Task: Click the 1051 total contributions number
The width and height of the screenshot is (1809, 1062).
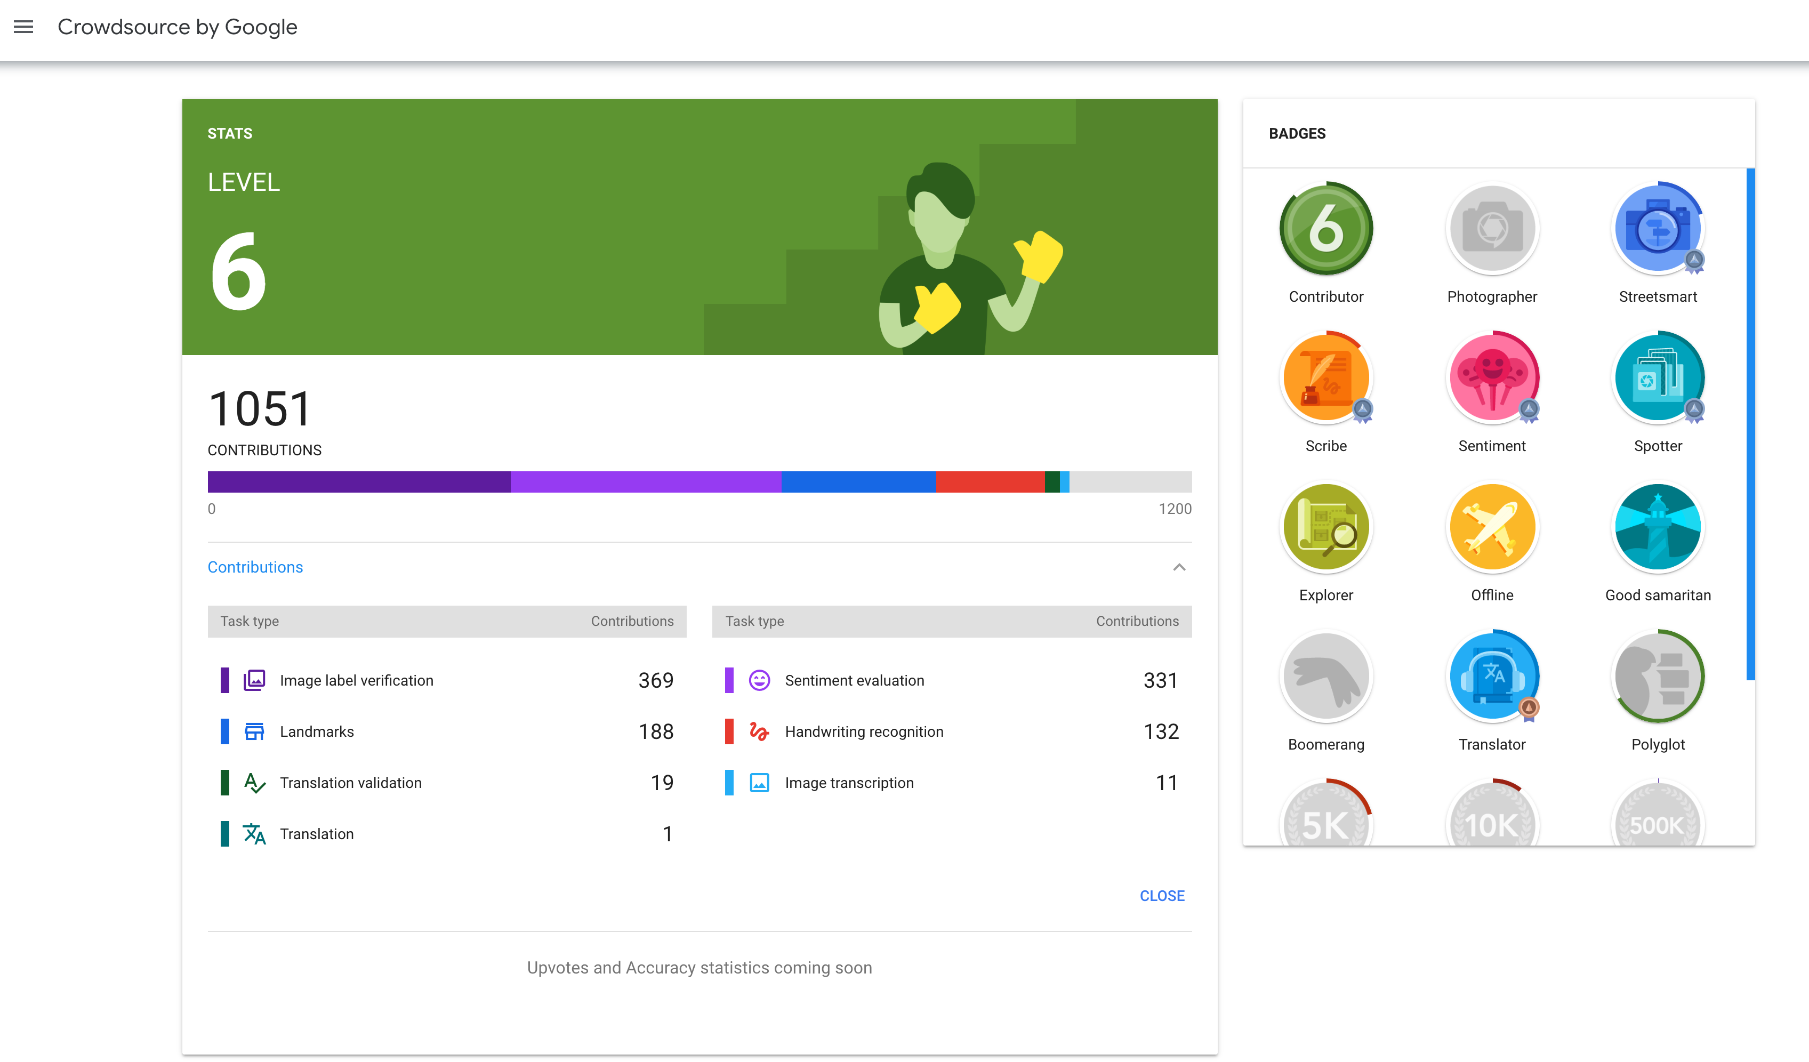Action: pyautogui.click(x=260, y=409)
